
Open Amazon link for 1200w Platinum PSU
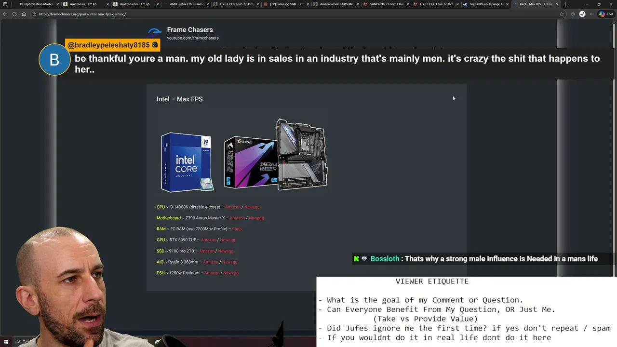coord(212,273)
